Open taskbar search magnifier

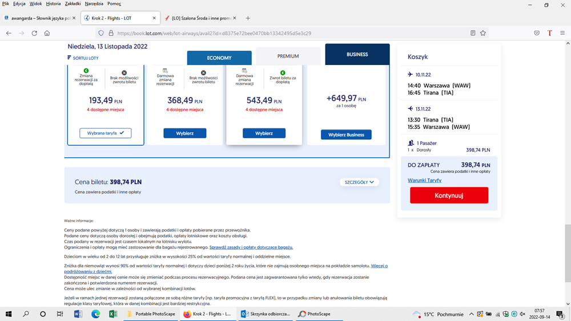[x=26, y=314]
